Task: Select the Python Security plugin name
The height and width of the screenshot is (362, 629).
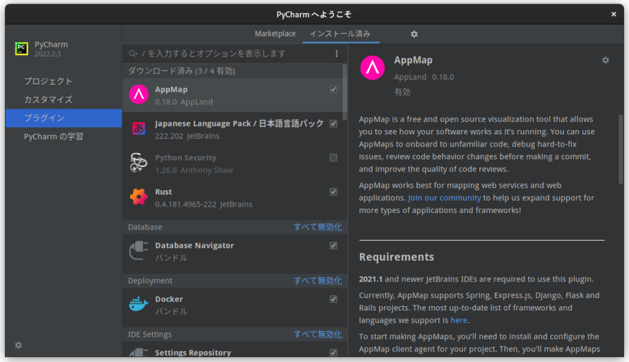Action: [186, 158]
